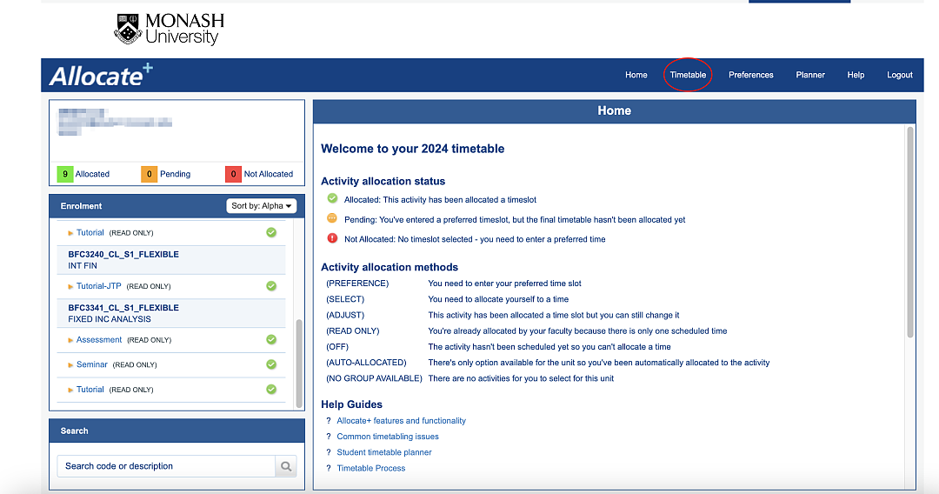Click green check icon on Assessment row
939x494 pixels.
point(271,339)
